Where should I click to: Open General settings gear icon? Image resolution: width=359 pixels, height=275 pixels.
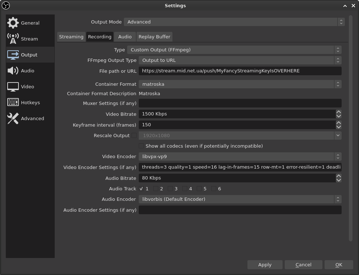coord(13,23)
